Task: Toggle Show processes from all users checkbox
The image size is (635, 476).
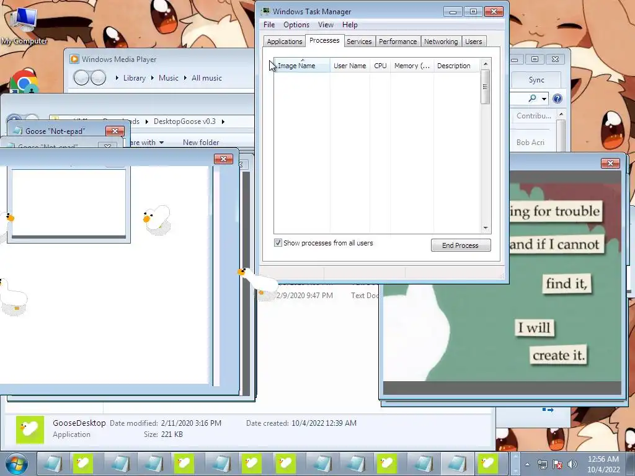Action: 278,243
